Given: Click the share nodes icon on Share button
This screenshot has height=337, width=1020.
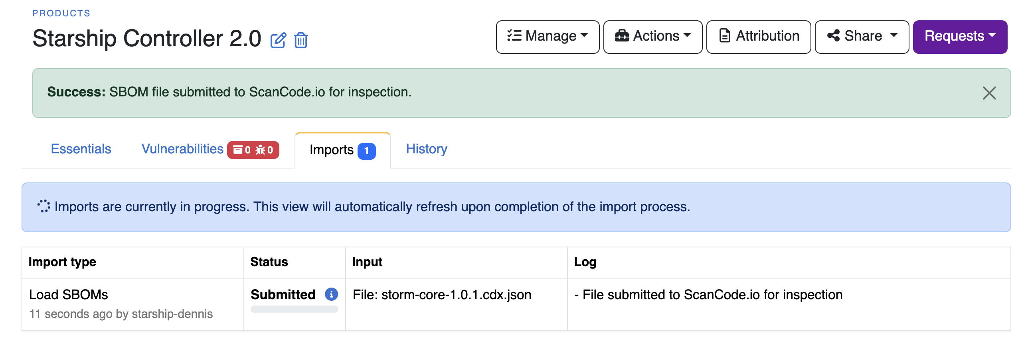Looking at the screenshot, I should click(x=833, y=36).
